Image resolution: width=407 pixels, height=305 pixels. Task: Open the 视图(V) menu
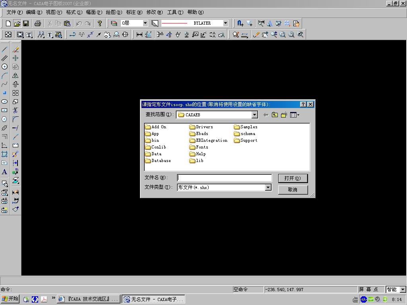(x=54, y=12)
